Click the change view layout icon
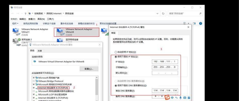Screen dimensions: 239x101 [185, 23]
